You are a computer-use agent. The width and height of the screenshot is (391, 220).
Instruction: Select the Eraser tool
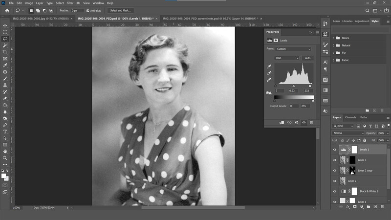tap(5, 98)
